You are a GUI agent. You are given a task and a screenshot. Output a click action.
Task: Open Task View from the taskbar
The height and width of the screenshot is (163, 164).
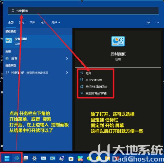coord(26,158)
